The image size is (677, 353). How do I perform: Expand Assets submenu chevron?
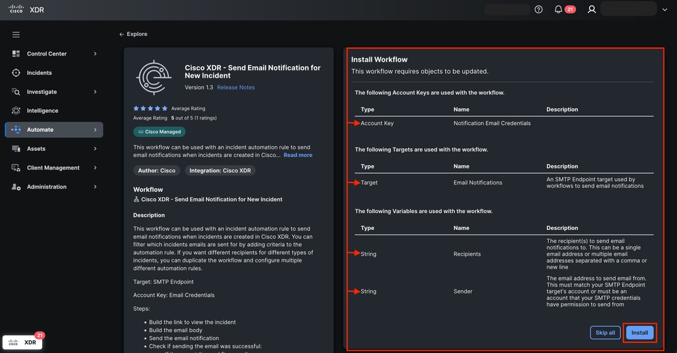click(95, 148)
